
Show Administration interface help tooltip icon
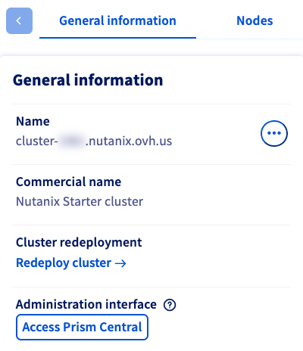[170, 305]
